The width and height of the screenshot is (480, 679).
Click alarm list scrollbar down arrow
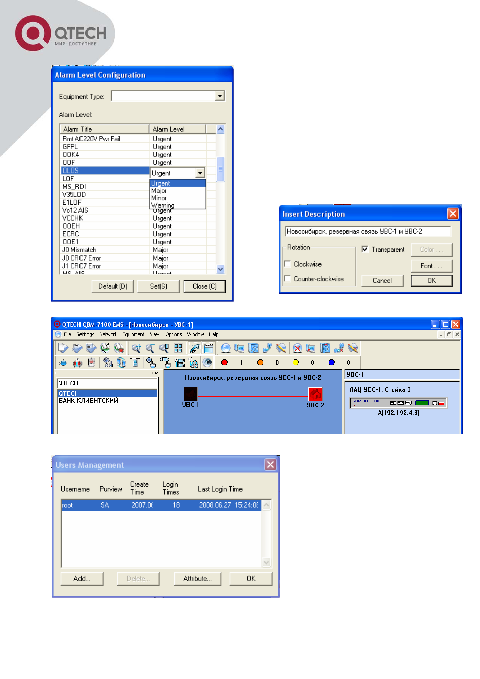(x=220, y=269)
